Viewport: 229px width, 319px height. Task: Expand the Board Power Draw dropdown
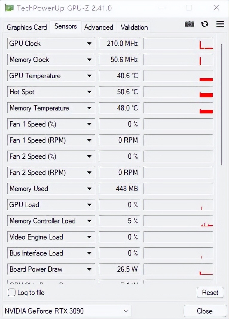[89, 269]
